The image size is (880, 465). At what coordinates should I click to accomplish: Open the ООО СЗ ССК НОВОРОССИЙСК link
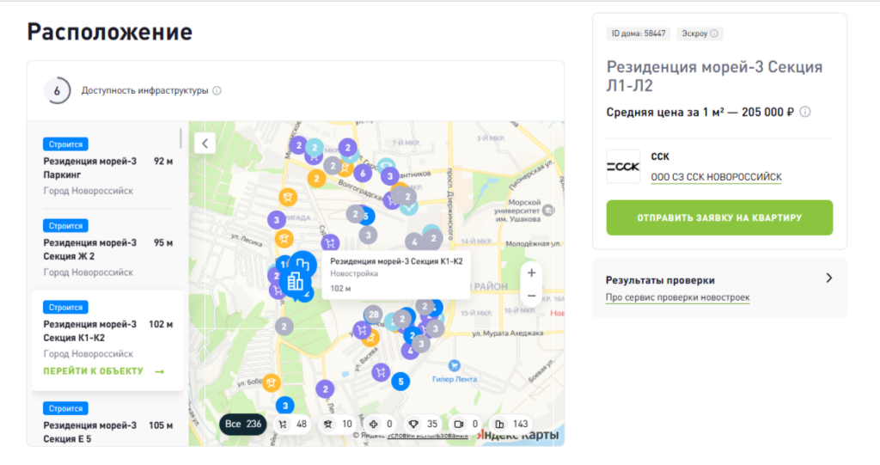point(716,177)
